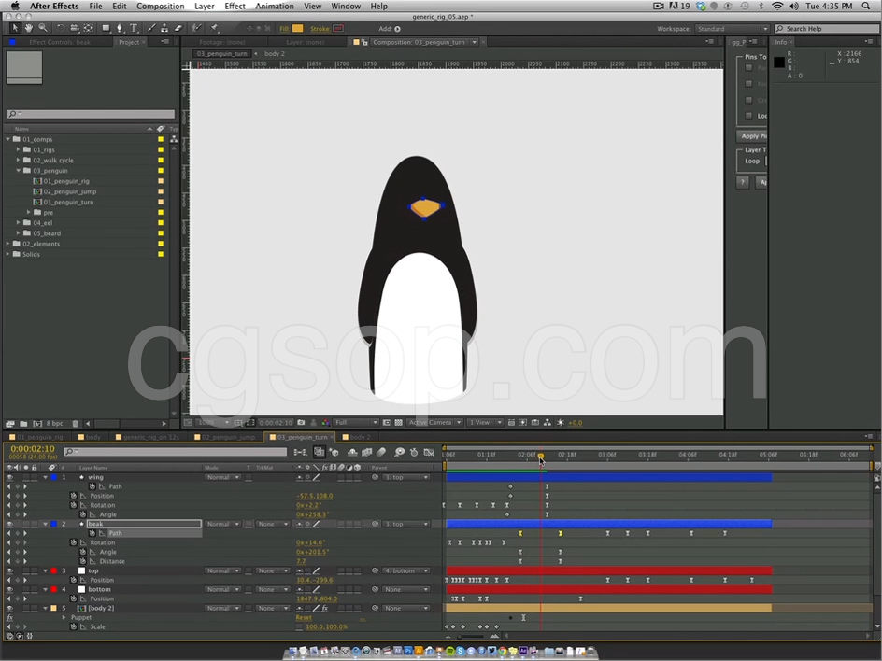This screenshot has width=882, height=661.
Task: Select the Hand tool
Action: click(x=29, y=28)
